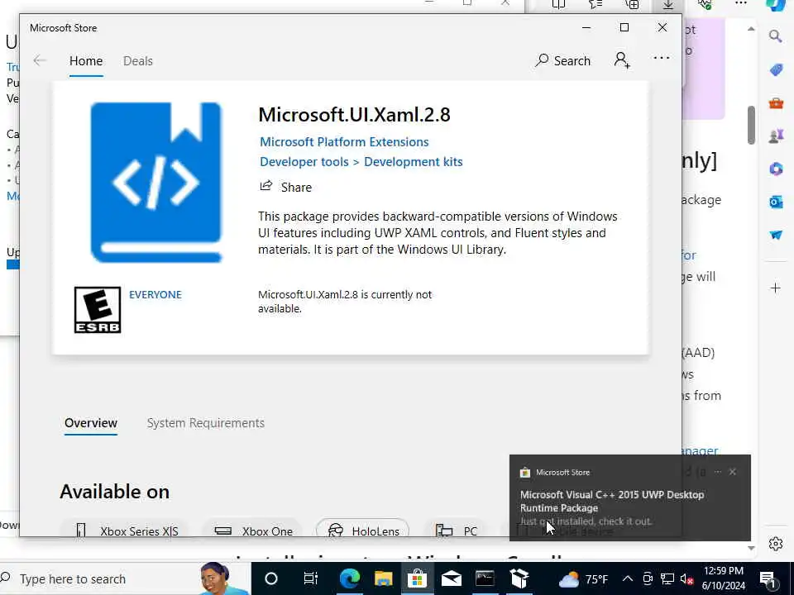Open the Action Center notifications icon
Viewport: 794px width, 595px height.
pyautogui.click(x=768, y=578)
